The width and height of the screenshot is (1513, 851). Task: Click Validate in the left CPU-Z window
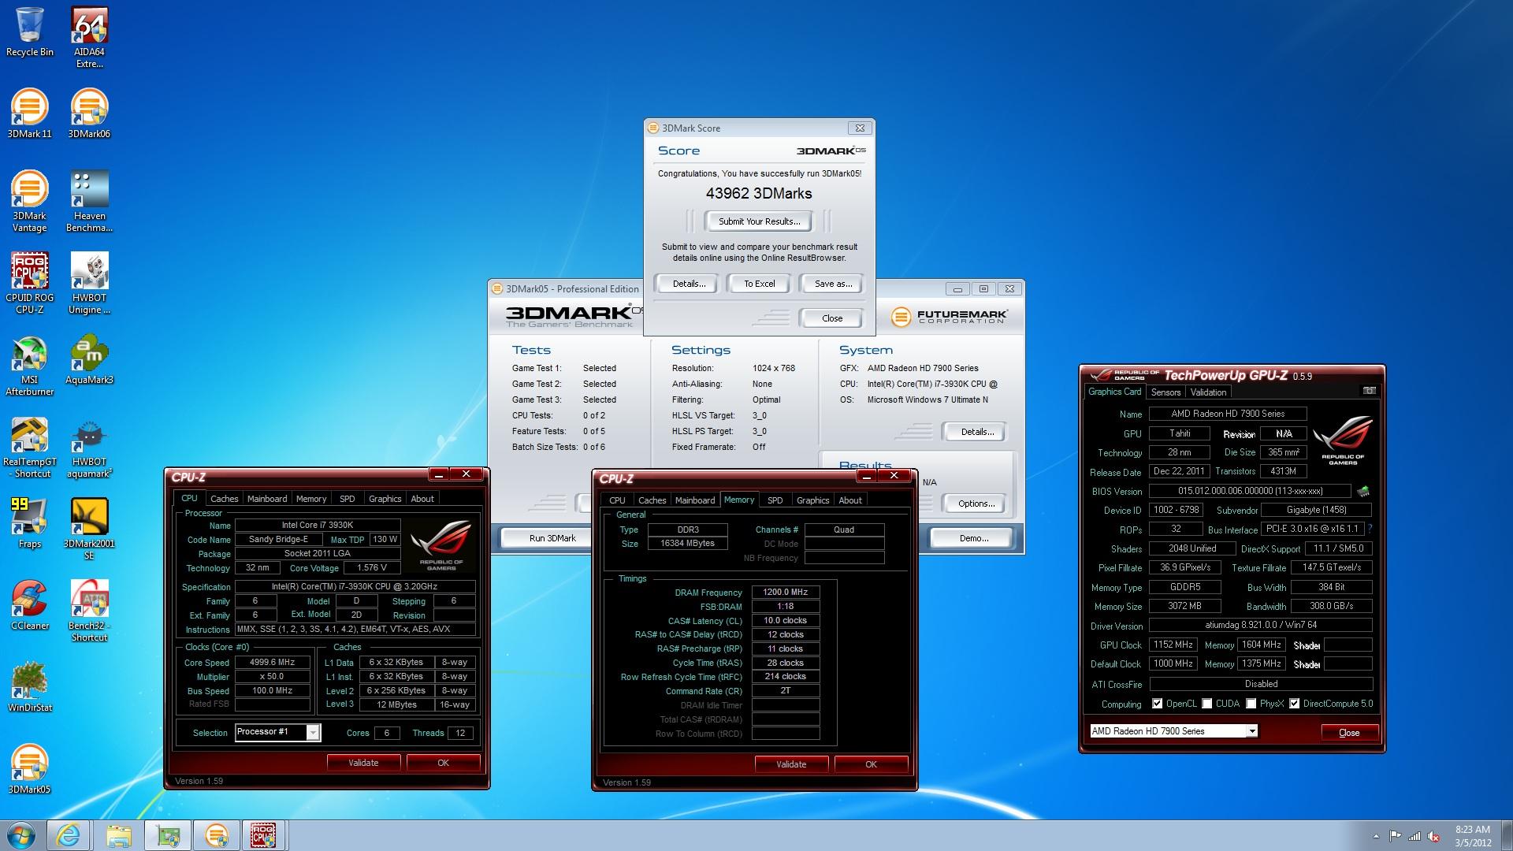[x=363, y=763]
